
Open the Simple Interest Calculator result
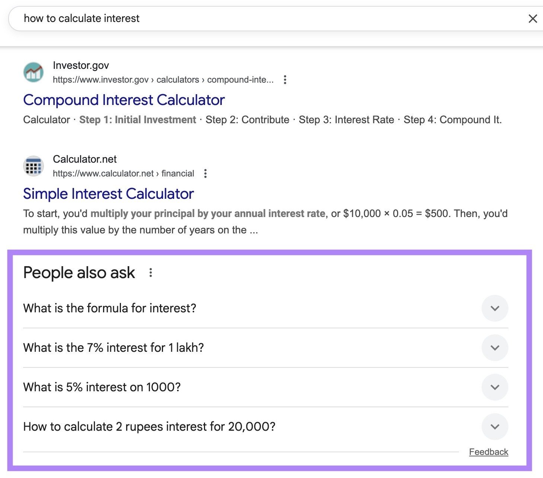click(108, 194)
